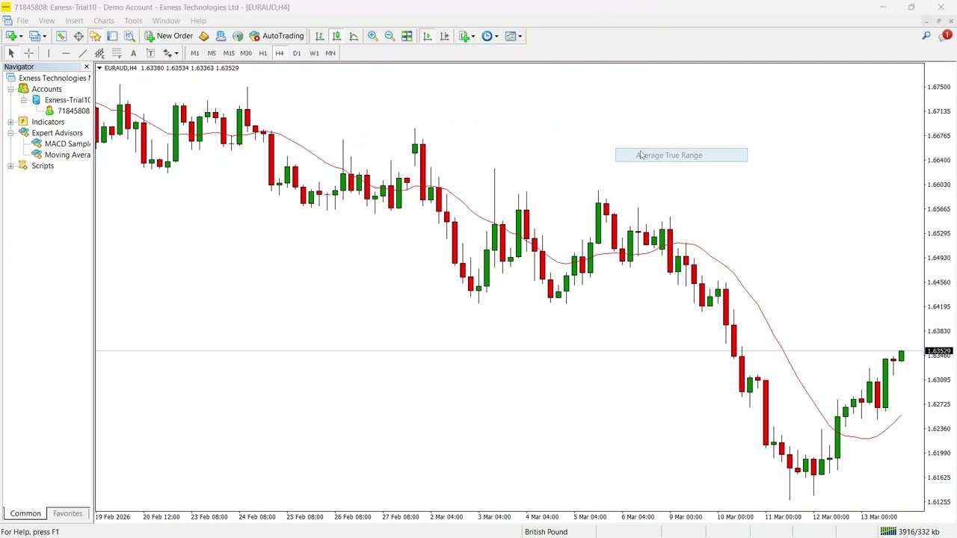Viewport: 957px width, 538px height.
Task: Select the equidistant channel tool
Action: (99, 53)
